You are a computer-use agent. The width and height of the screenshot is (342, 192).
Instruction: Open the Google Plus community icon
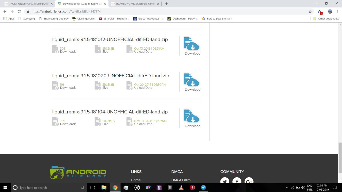click(249, 180)
